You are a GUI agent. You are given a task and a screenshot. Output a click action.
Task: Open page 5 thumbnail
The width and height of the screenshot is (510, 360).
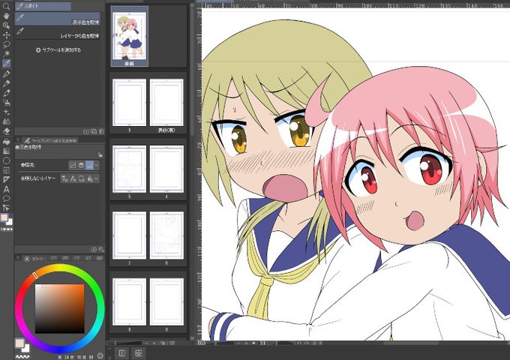pos(129,169)
